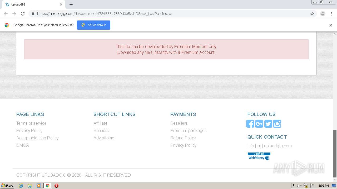Image resolution: width=337 pixels, height=189 pixels.
Task: Click the SHORTCUT LINKS heading
Action: 115,114
